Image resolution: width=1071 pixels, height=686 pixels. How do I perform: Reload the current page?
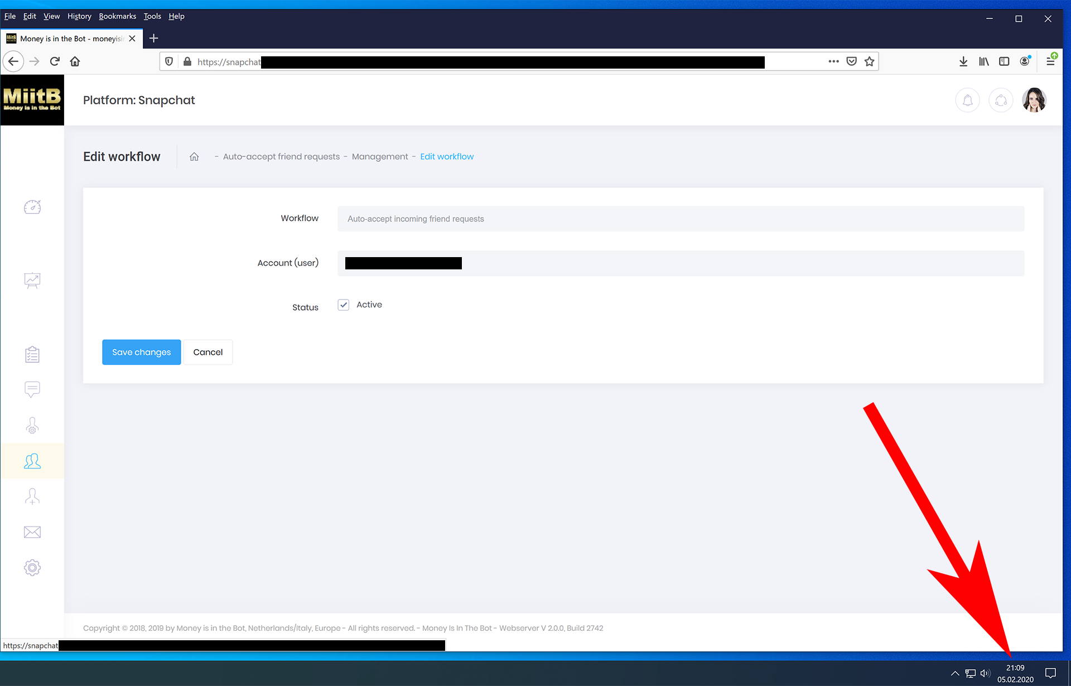tap(55, 61)
